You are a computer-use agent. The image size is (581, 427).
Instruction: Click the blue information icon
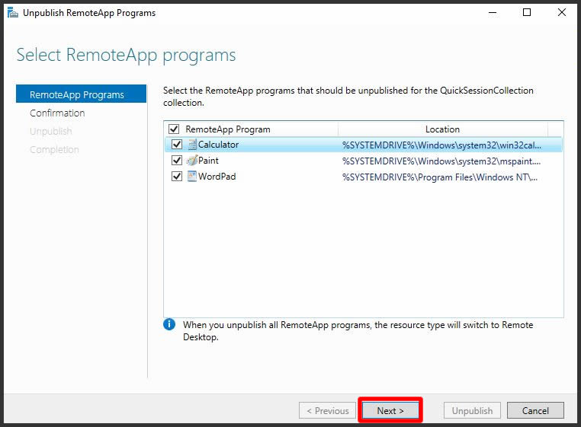tap(169, 324)
